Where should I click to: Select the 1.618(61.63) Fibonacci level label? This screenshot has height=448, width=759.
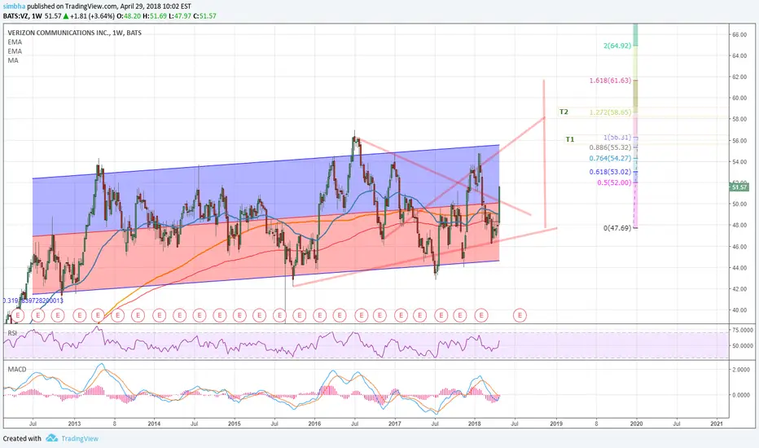click(610, 81)
